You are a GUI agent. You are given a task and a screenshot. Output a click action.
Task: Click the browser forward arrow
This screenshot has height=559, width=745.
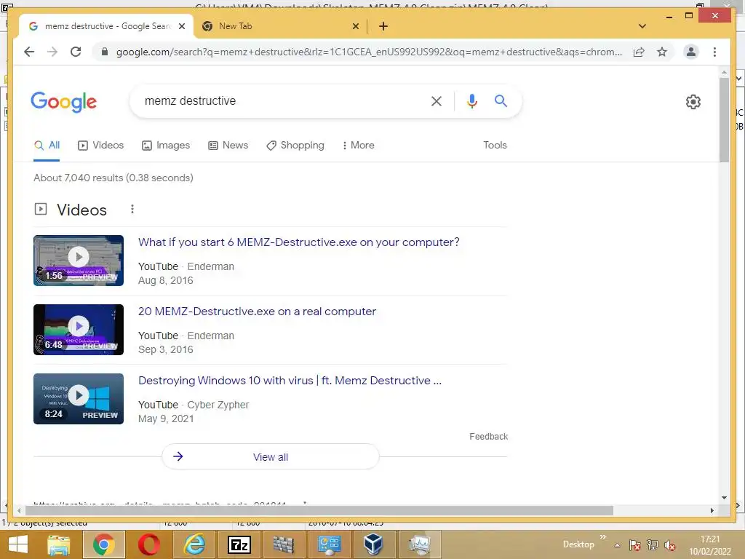pyautogui.click(x=52, y=52)
